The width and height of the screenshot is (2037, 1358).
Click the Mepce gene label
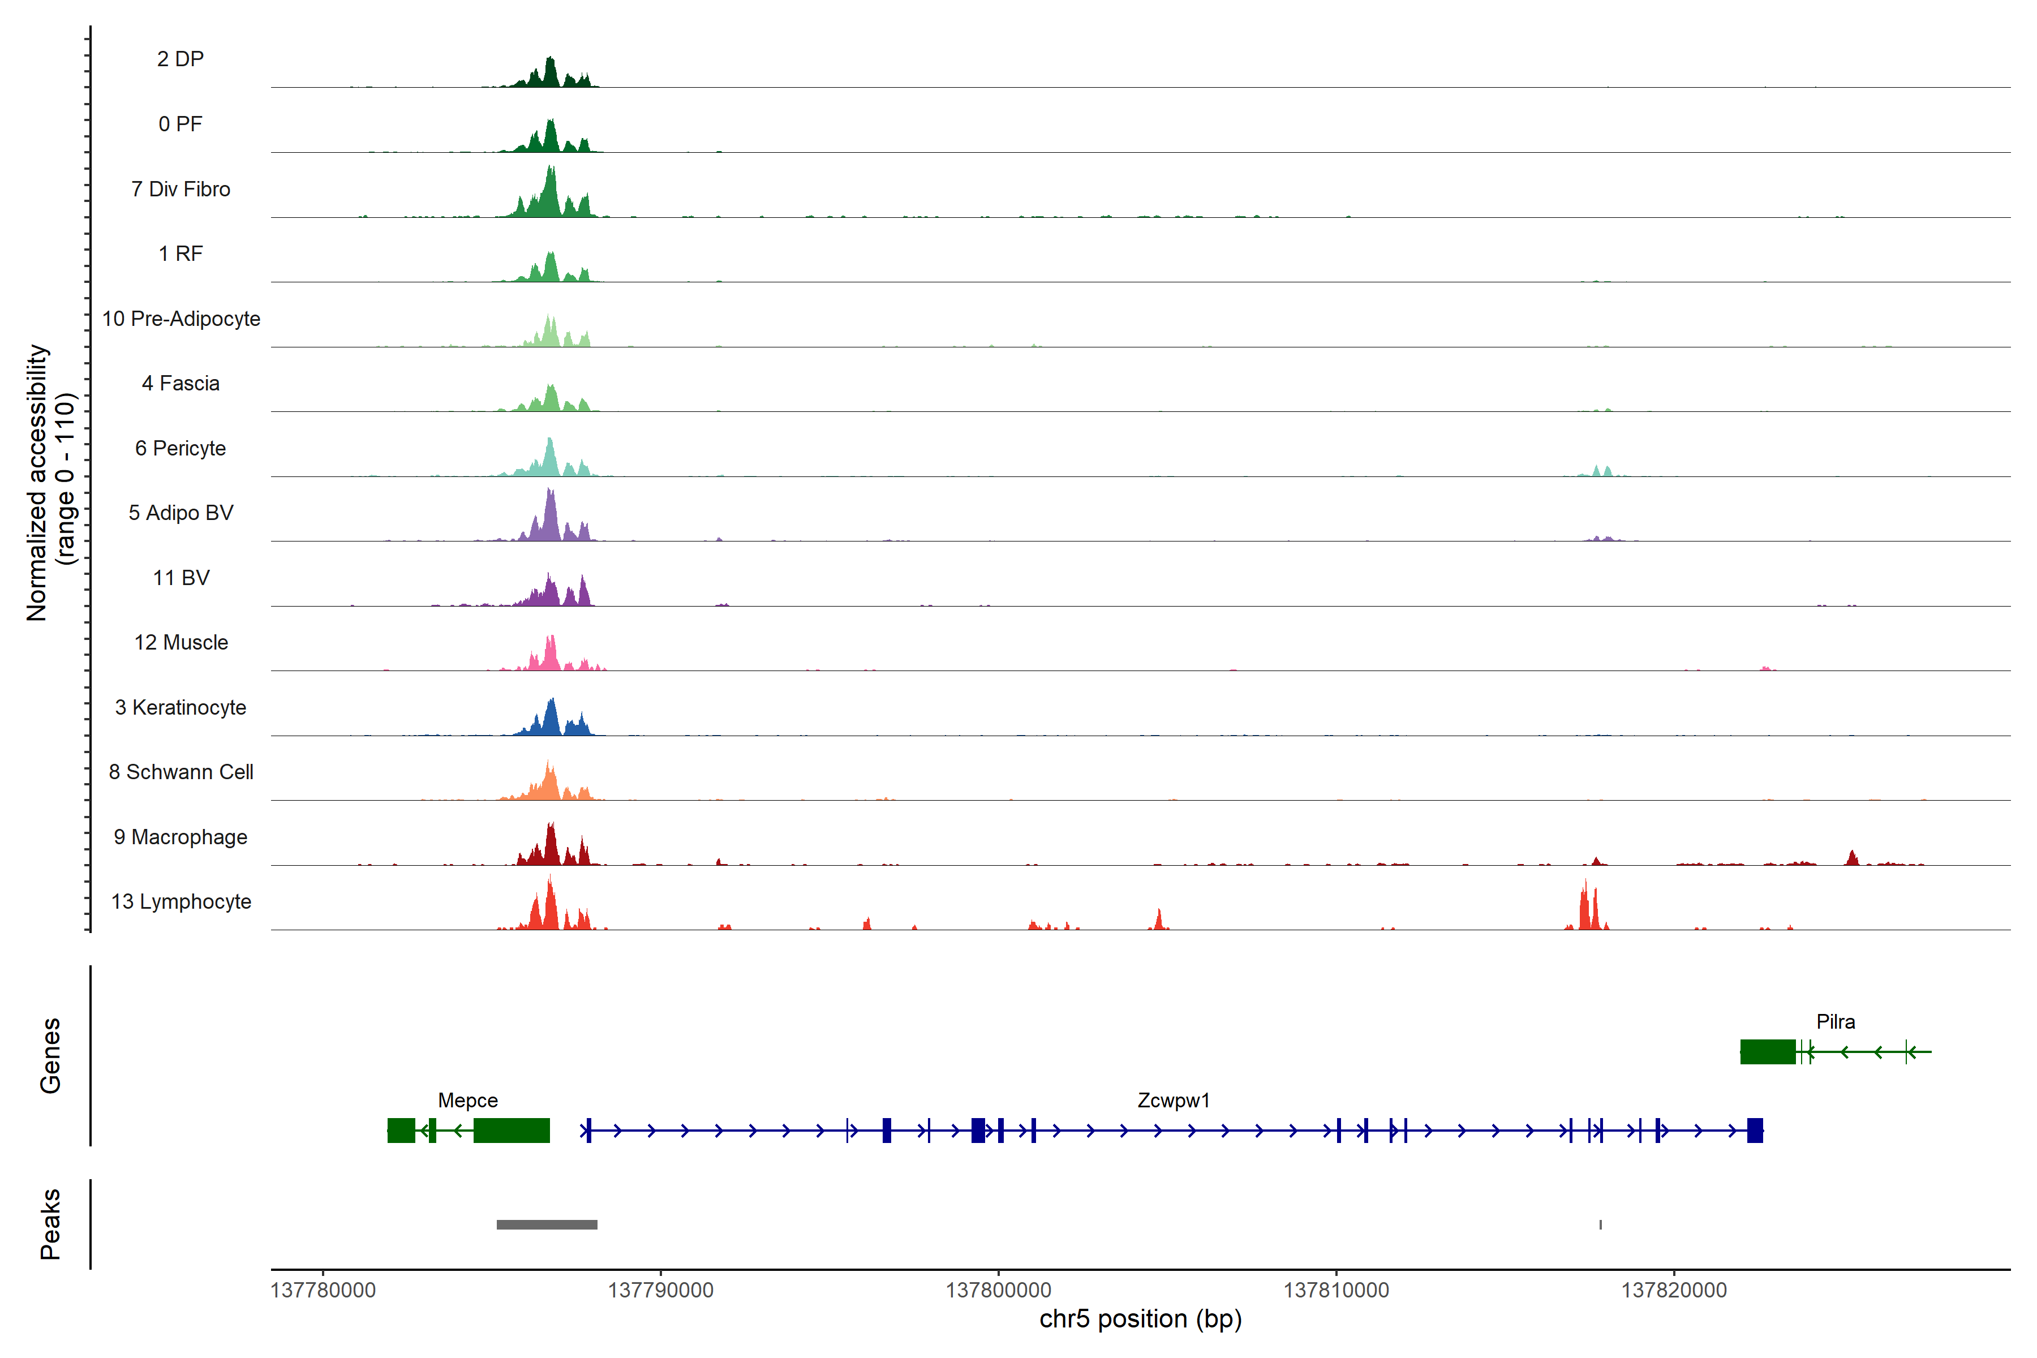[468, 1100]
